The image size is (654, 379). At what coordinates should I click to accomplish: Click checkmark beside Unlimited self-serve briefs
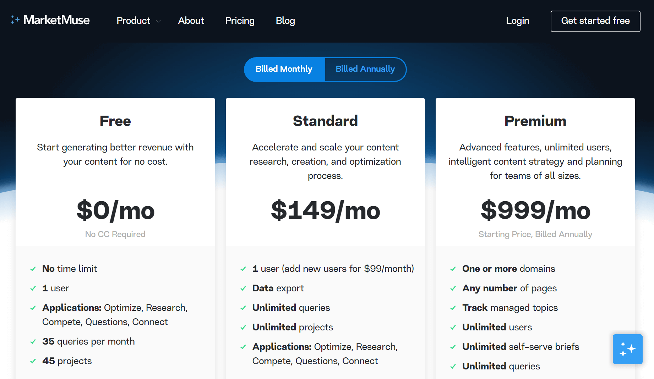coord(453,347)
